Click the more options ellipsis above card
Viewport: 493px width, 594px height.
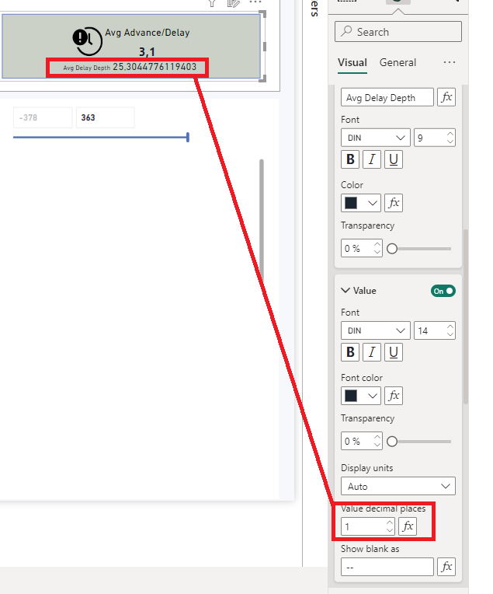pyautogui.click(x=255, y=2)
